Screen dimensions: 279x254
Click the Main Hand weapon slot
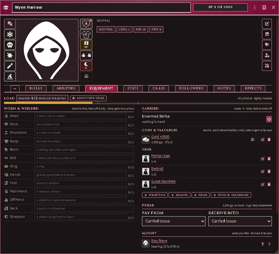80,192
